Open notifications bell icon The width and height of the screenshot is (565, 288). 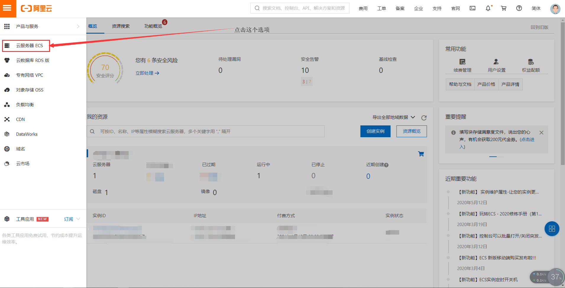[488, 8]
